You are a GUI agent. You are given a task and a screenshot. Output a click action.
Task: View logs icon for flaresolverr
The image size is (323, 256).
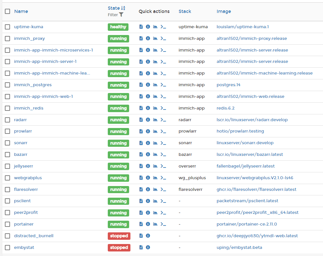point(141,189)
